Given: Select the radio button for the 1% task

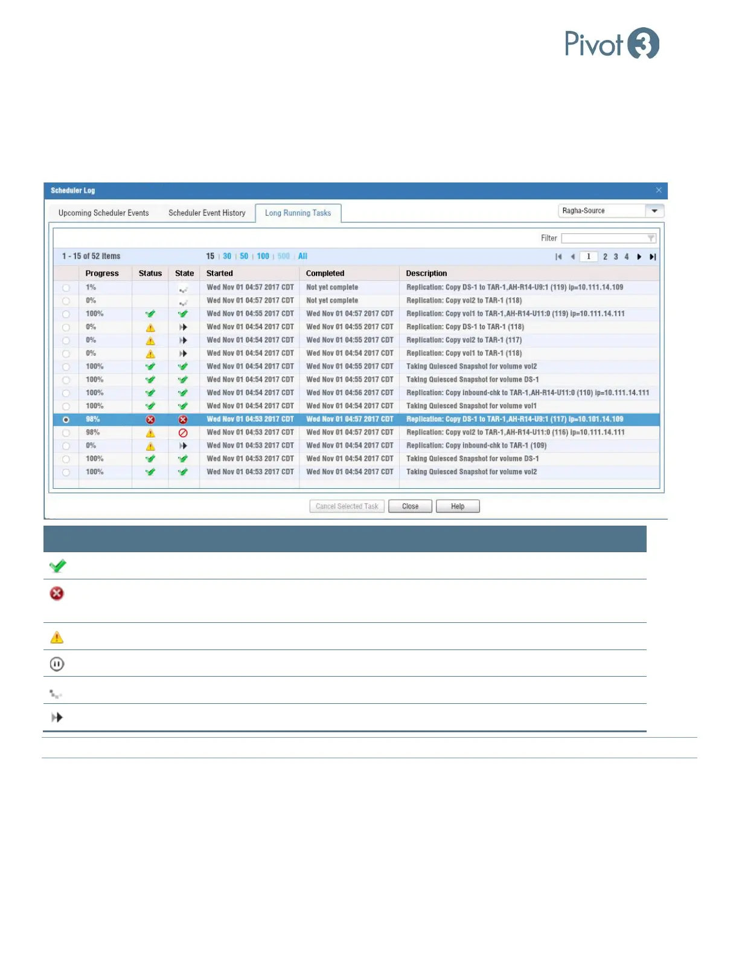Looking at the screenshot, I should pos(66,288).
